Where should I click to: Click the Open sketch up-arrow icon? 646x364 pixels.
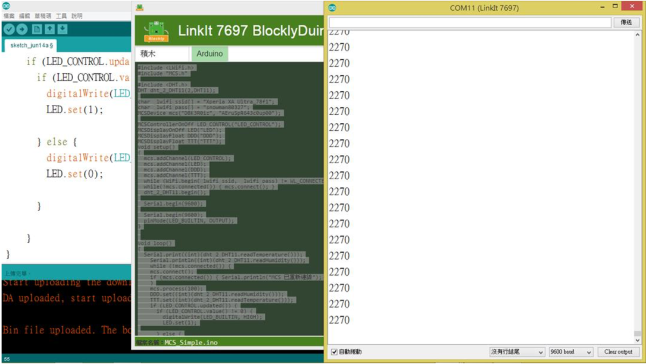pos(50,29)
